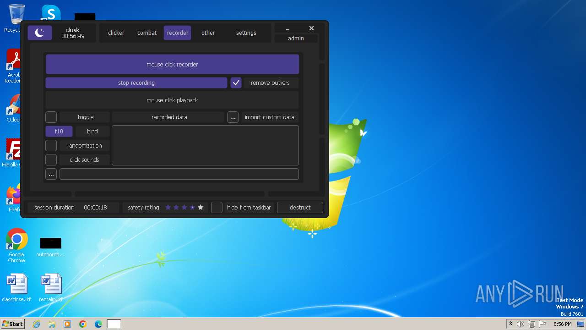The height and width of the screenshot is (330, 586).
Task: Click the volume icon in system tray
Action: click(521, 324)
